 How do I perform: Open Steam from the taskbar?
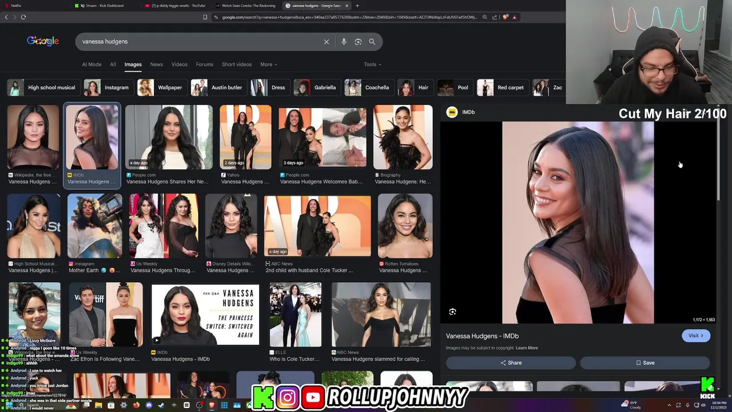tap(161, 405)
